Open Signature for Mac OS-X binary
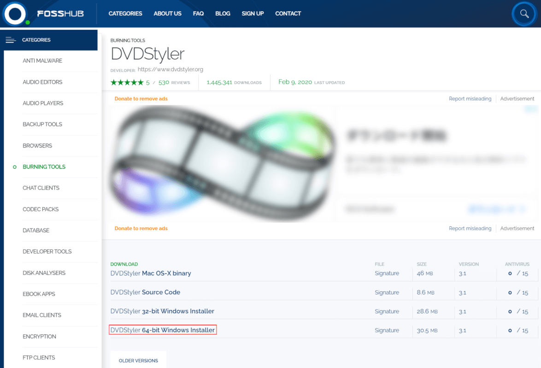 (x=387, y=273)
